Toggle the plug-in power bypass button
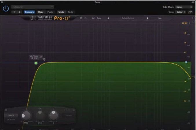 tap(6, 9)
